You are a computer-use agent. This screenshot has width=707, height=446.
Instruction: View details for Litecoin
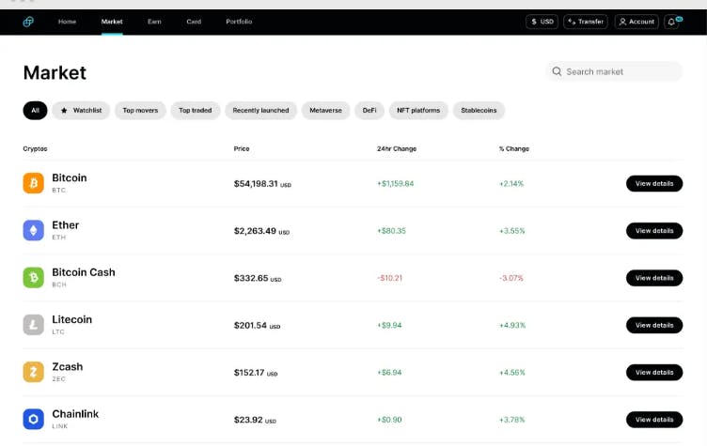click(x=654, y=325)
